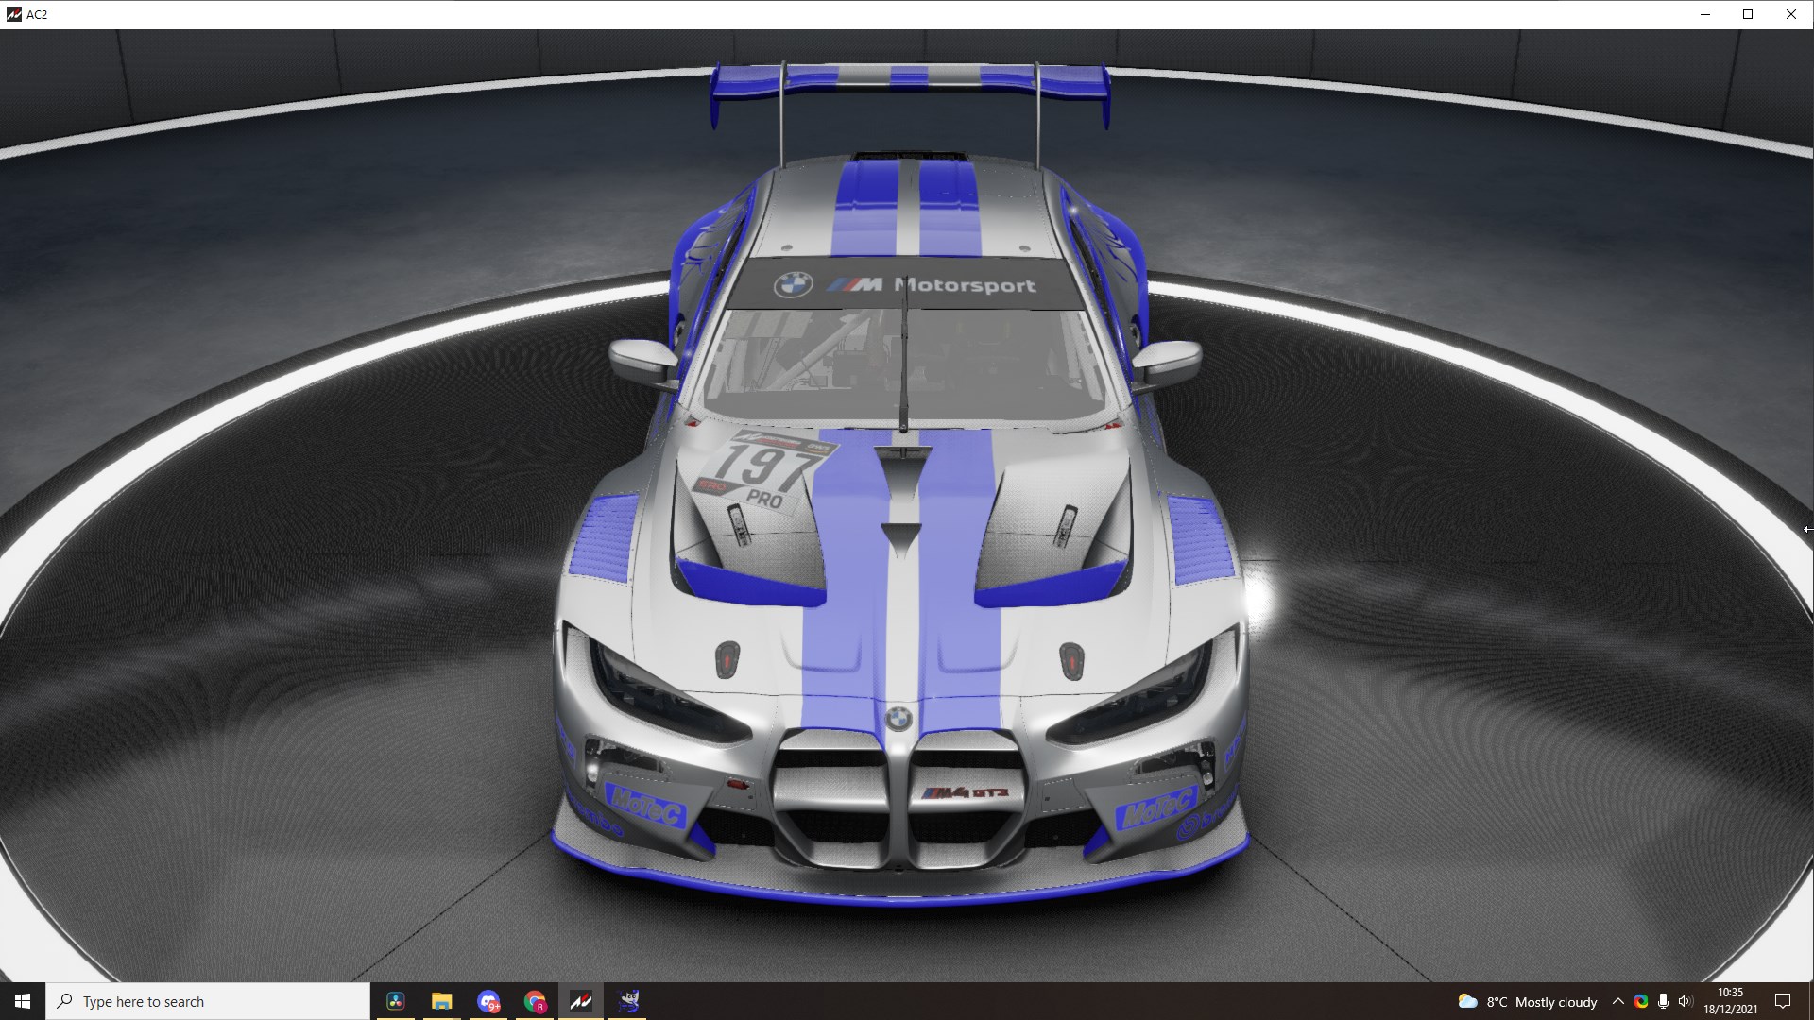Open the Action Center notifications
The height and width of the screenshot is (1020, 1814).
pyautogui.click(x=1783, y=1001)
